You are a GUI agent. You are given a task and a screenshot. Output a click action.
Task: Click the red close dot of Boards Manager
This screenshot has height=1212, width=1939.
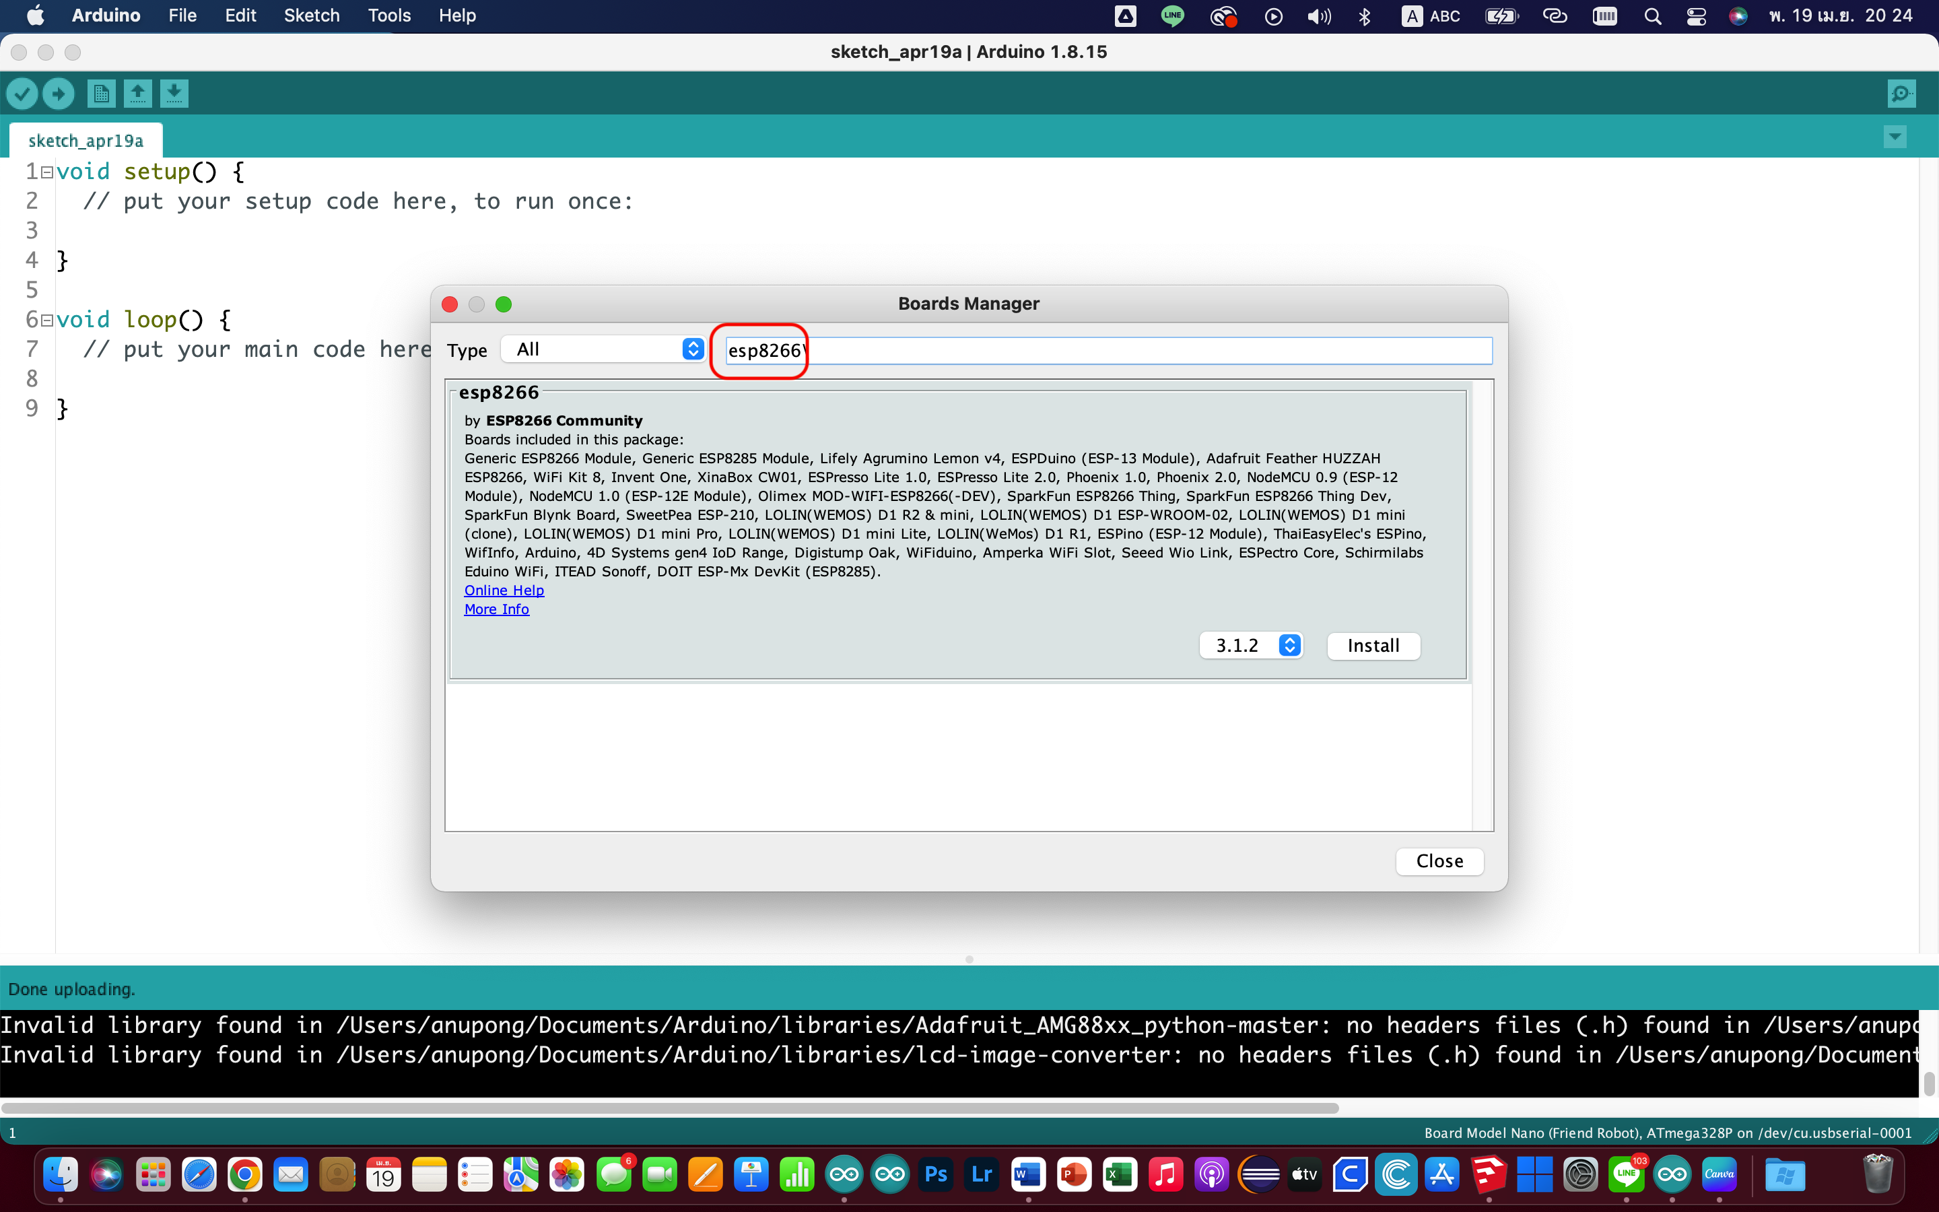coord(450,304)
